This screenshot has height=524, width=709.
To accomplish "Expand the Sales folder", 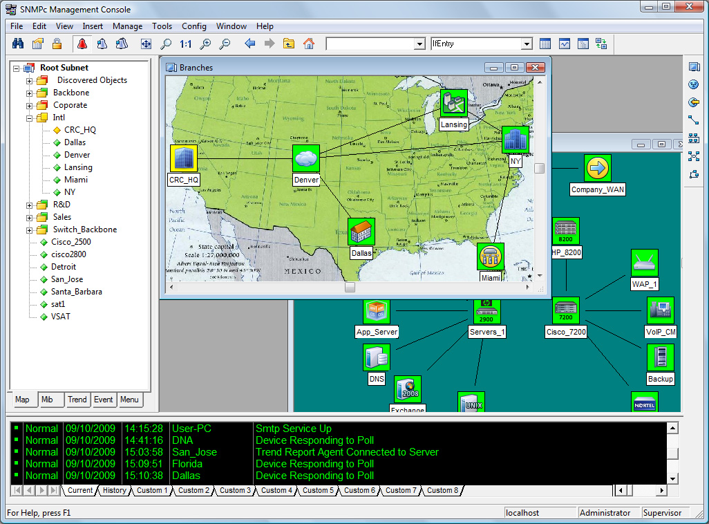I will pos(30,218).
